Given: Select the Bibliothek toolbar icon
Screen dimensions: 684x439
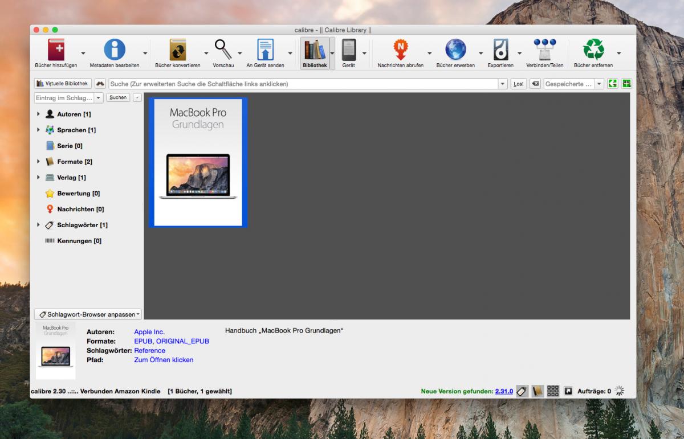Looking at the screenshot, I should tap(315, 50).
